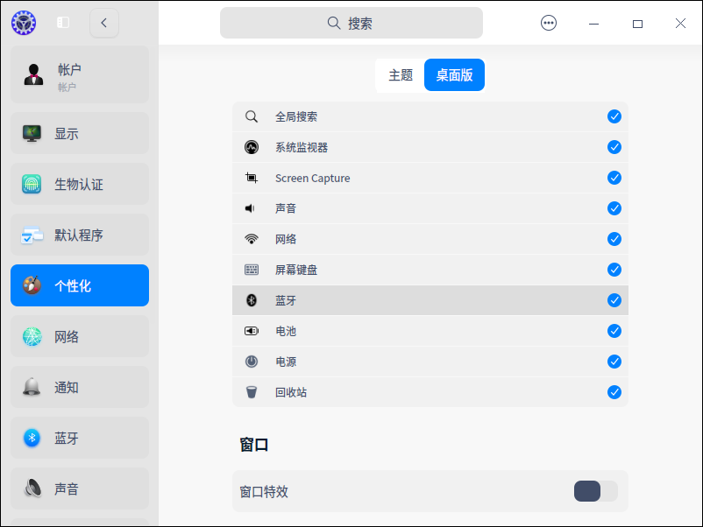Open 通知 label in the sidebar

pyautogui.click(x=67, y=387)
